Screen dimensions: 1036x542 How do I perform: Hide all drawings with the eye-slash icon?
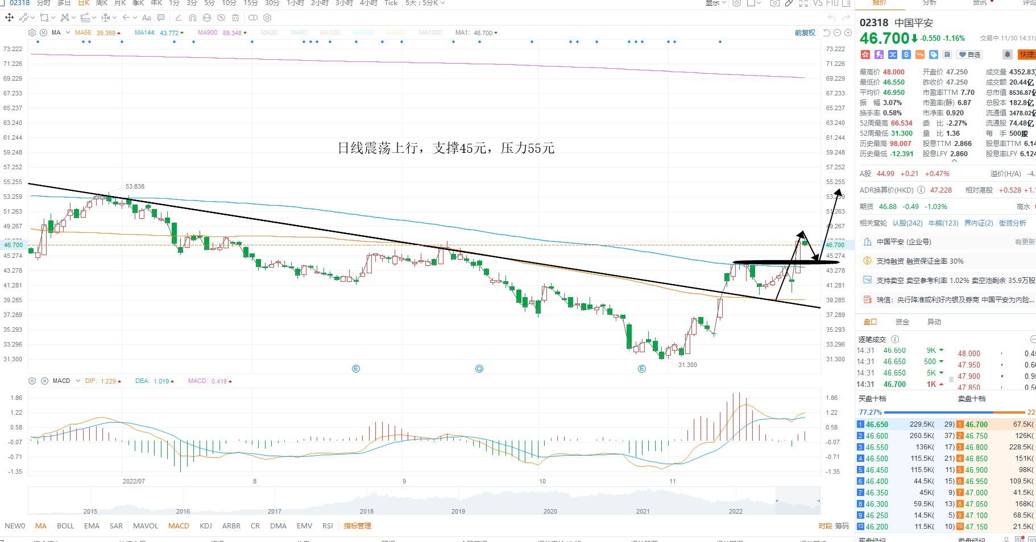pyautogui.click(x=221, y=18)
